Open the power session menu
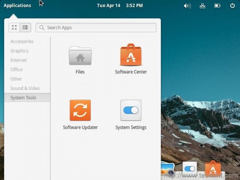240x180 pixels. [x=232, y=6]
